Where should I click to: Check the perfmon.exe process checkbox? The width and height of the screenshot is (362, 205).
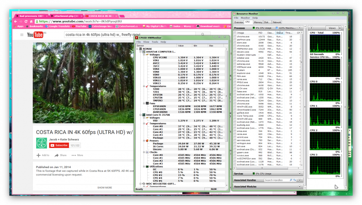[x=235, y=40]
